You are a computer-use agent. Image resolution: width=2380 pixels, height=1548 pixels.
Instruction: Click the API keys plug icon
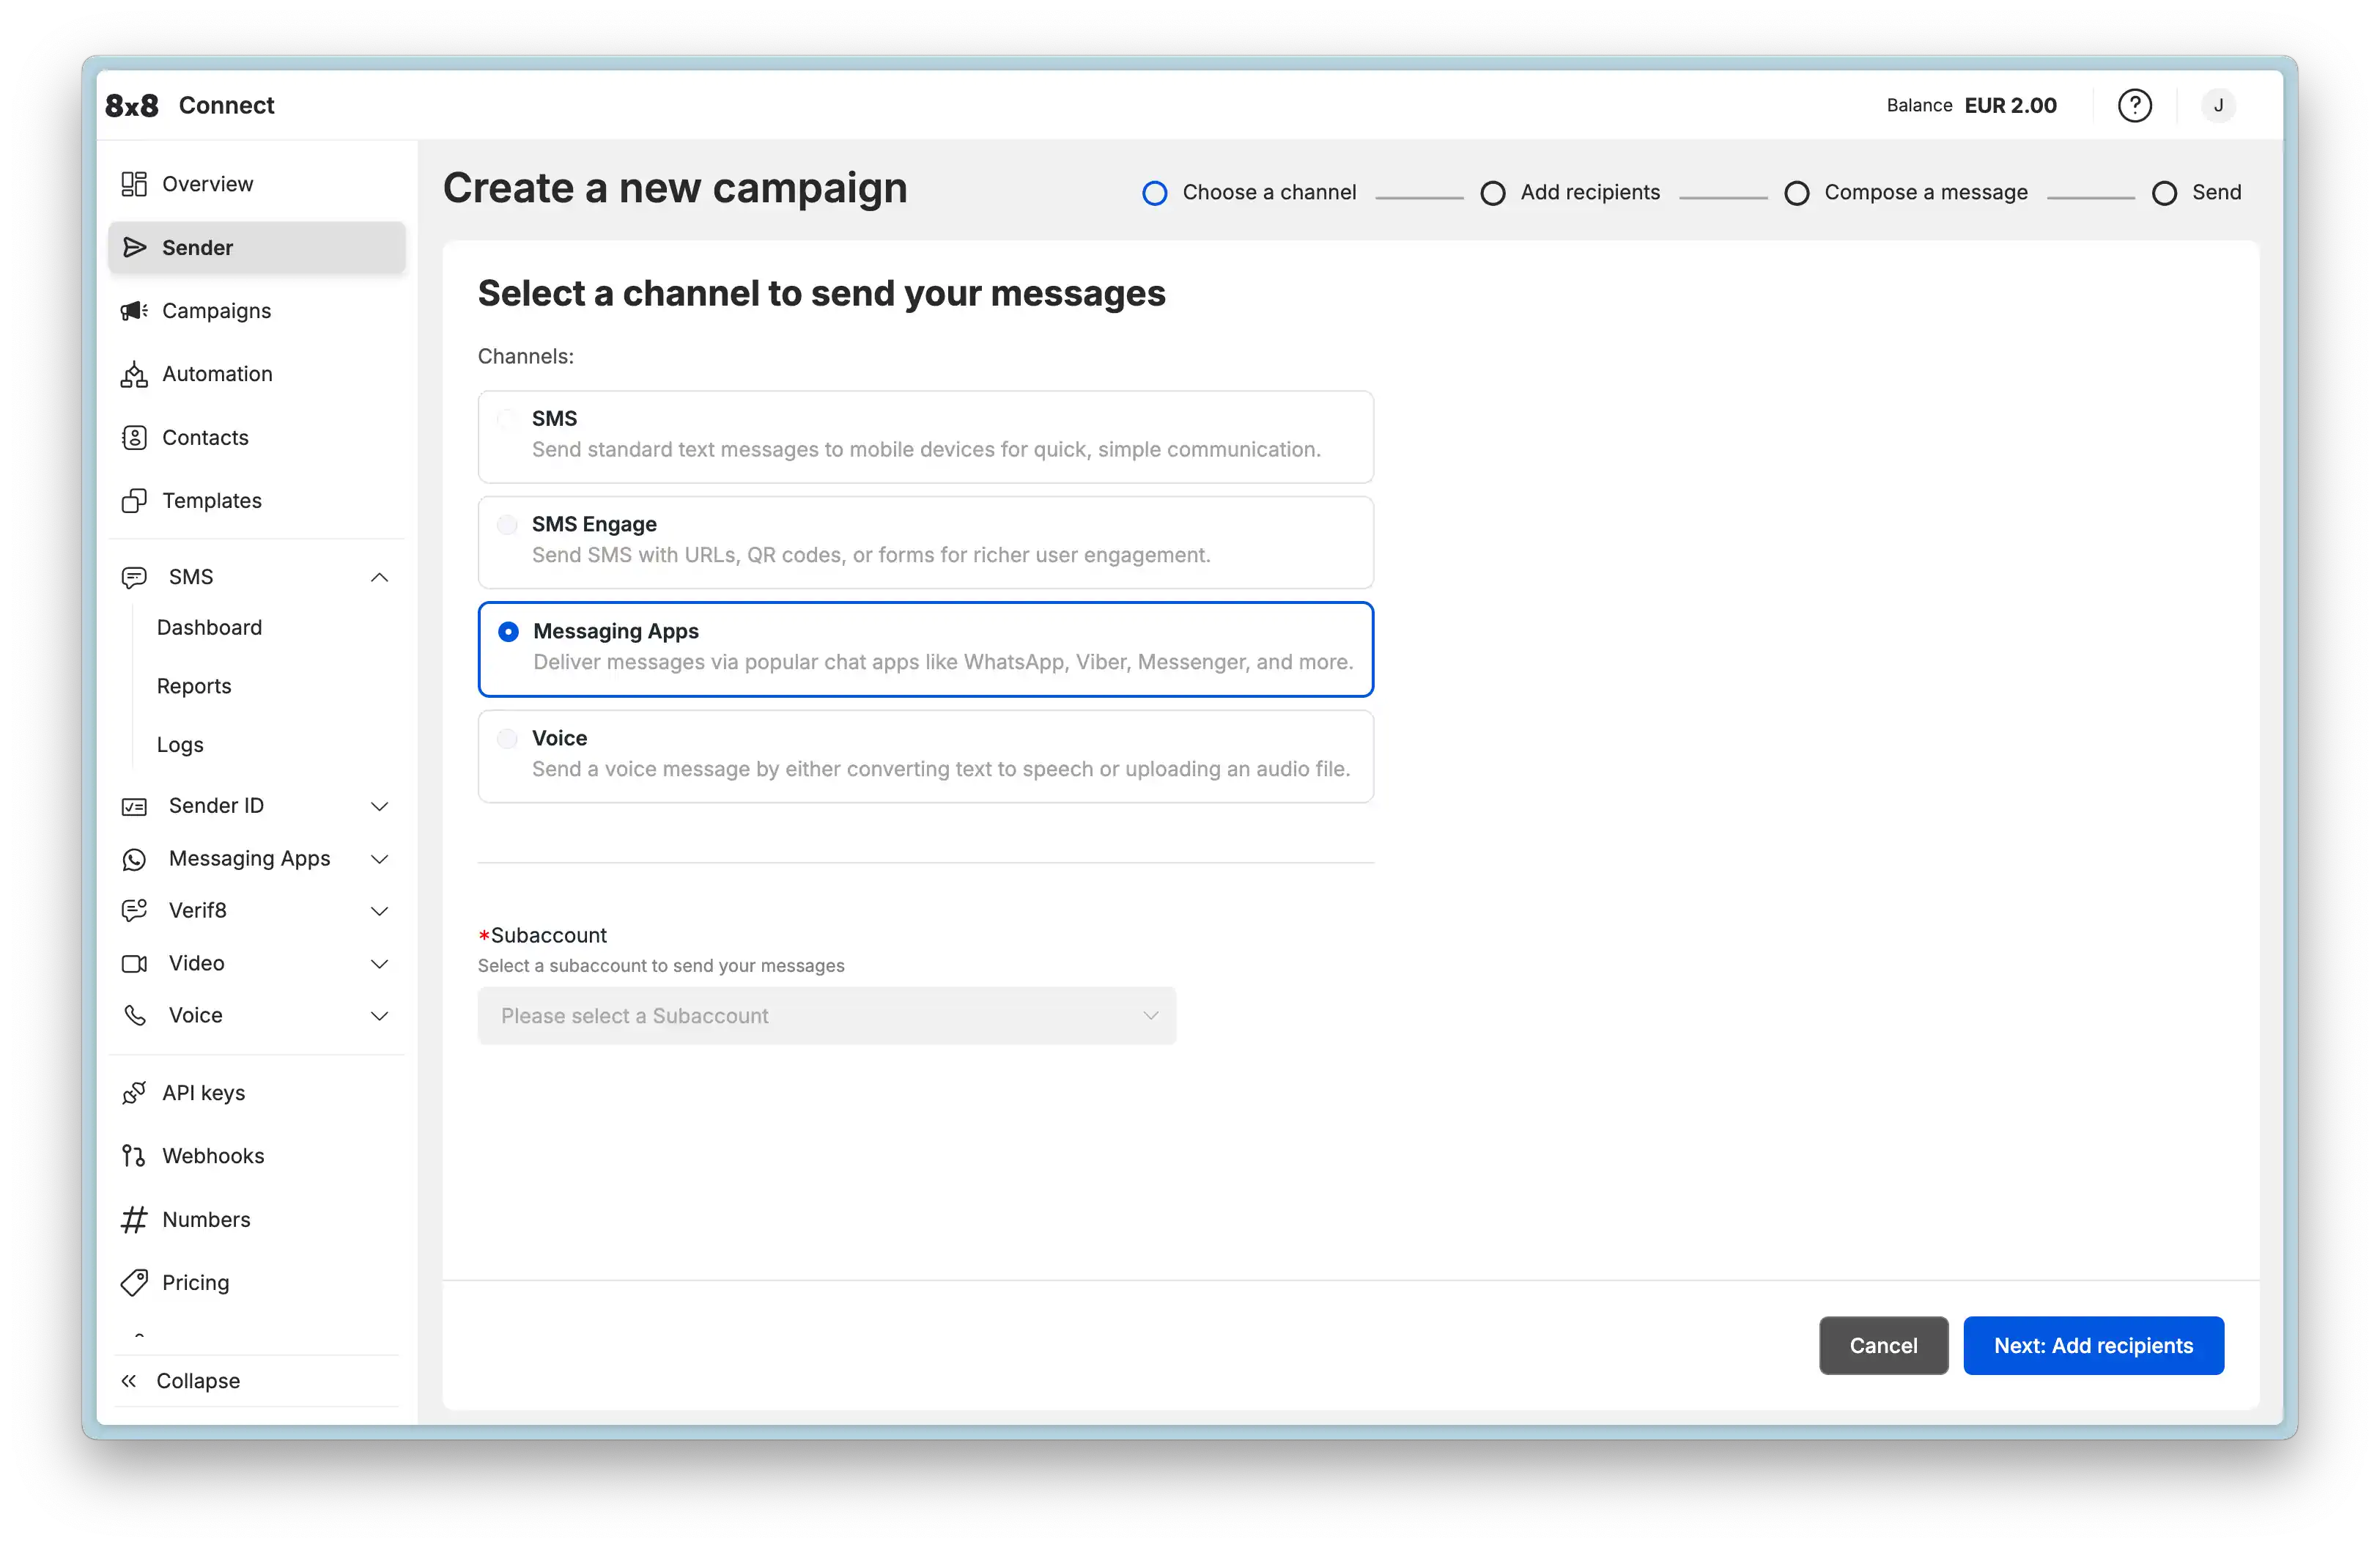[134, 1093]
